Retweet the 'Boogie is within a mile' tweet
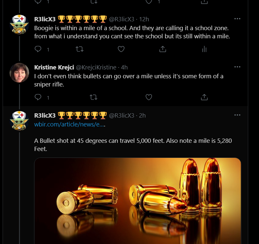This screenshot has width=259, height=244. (80, 49)
